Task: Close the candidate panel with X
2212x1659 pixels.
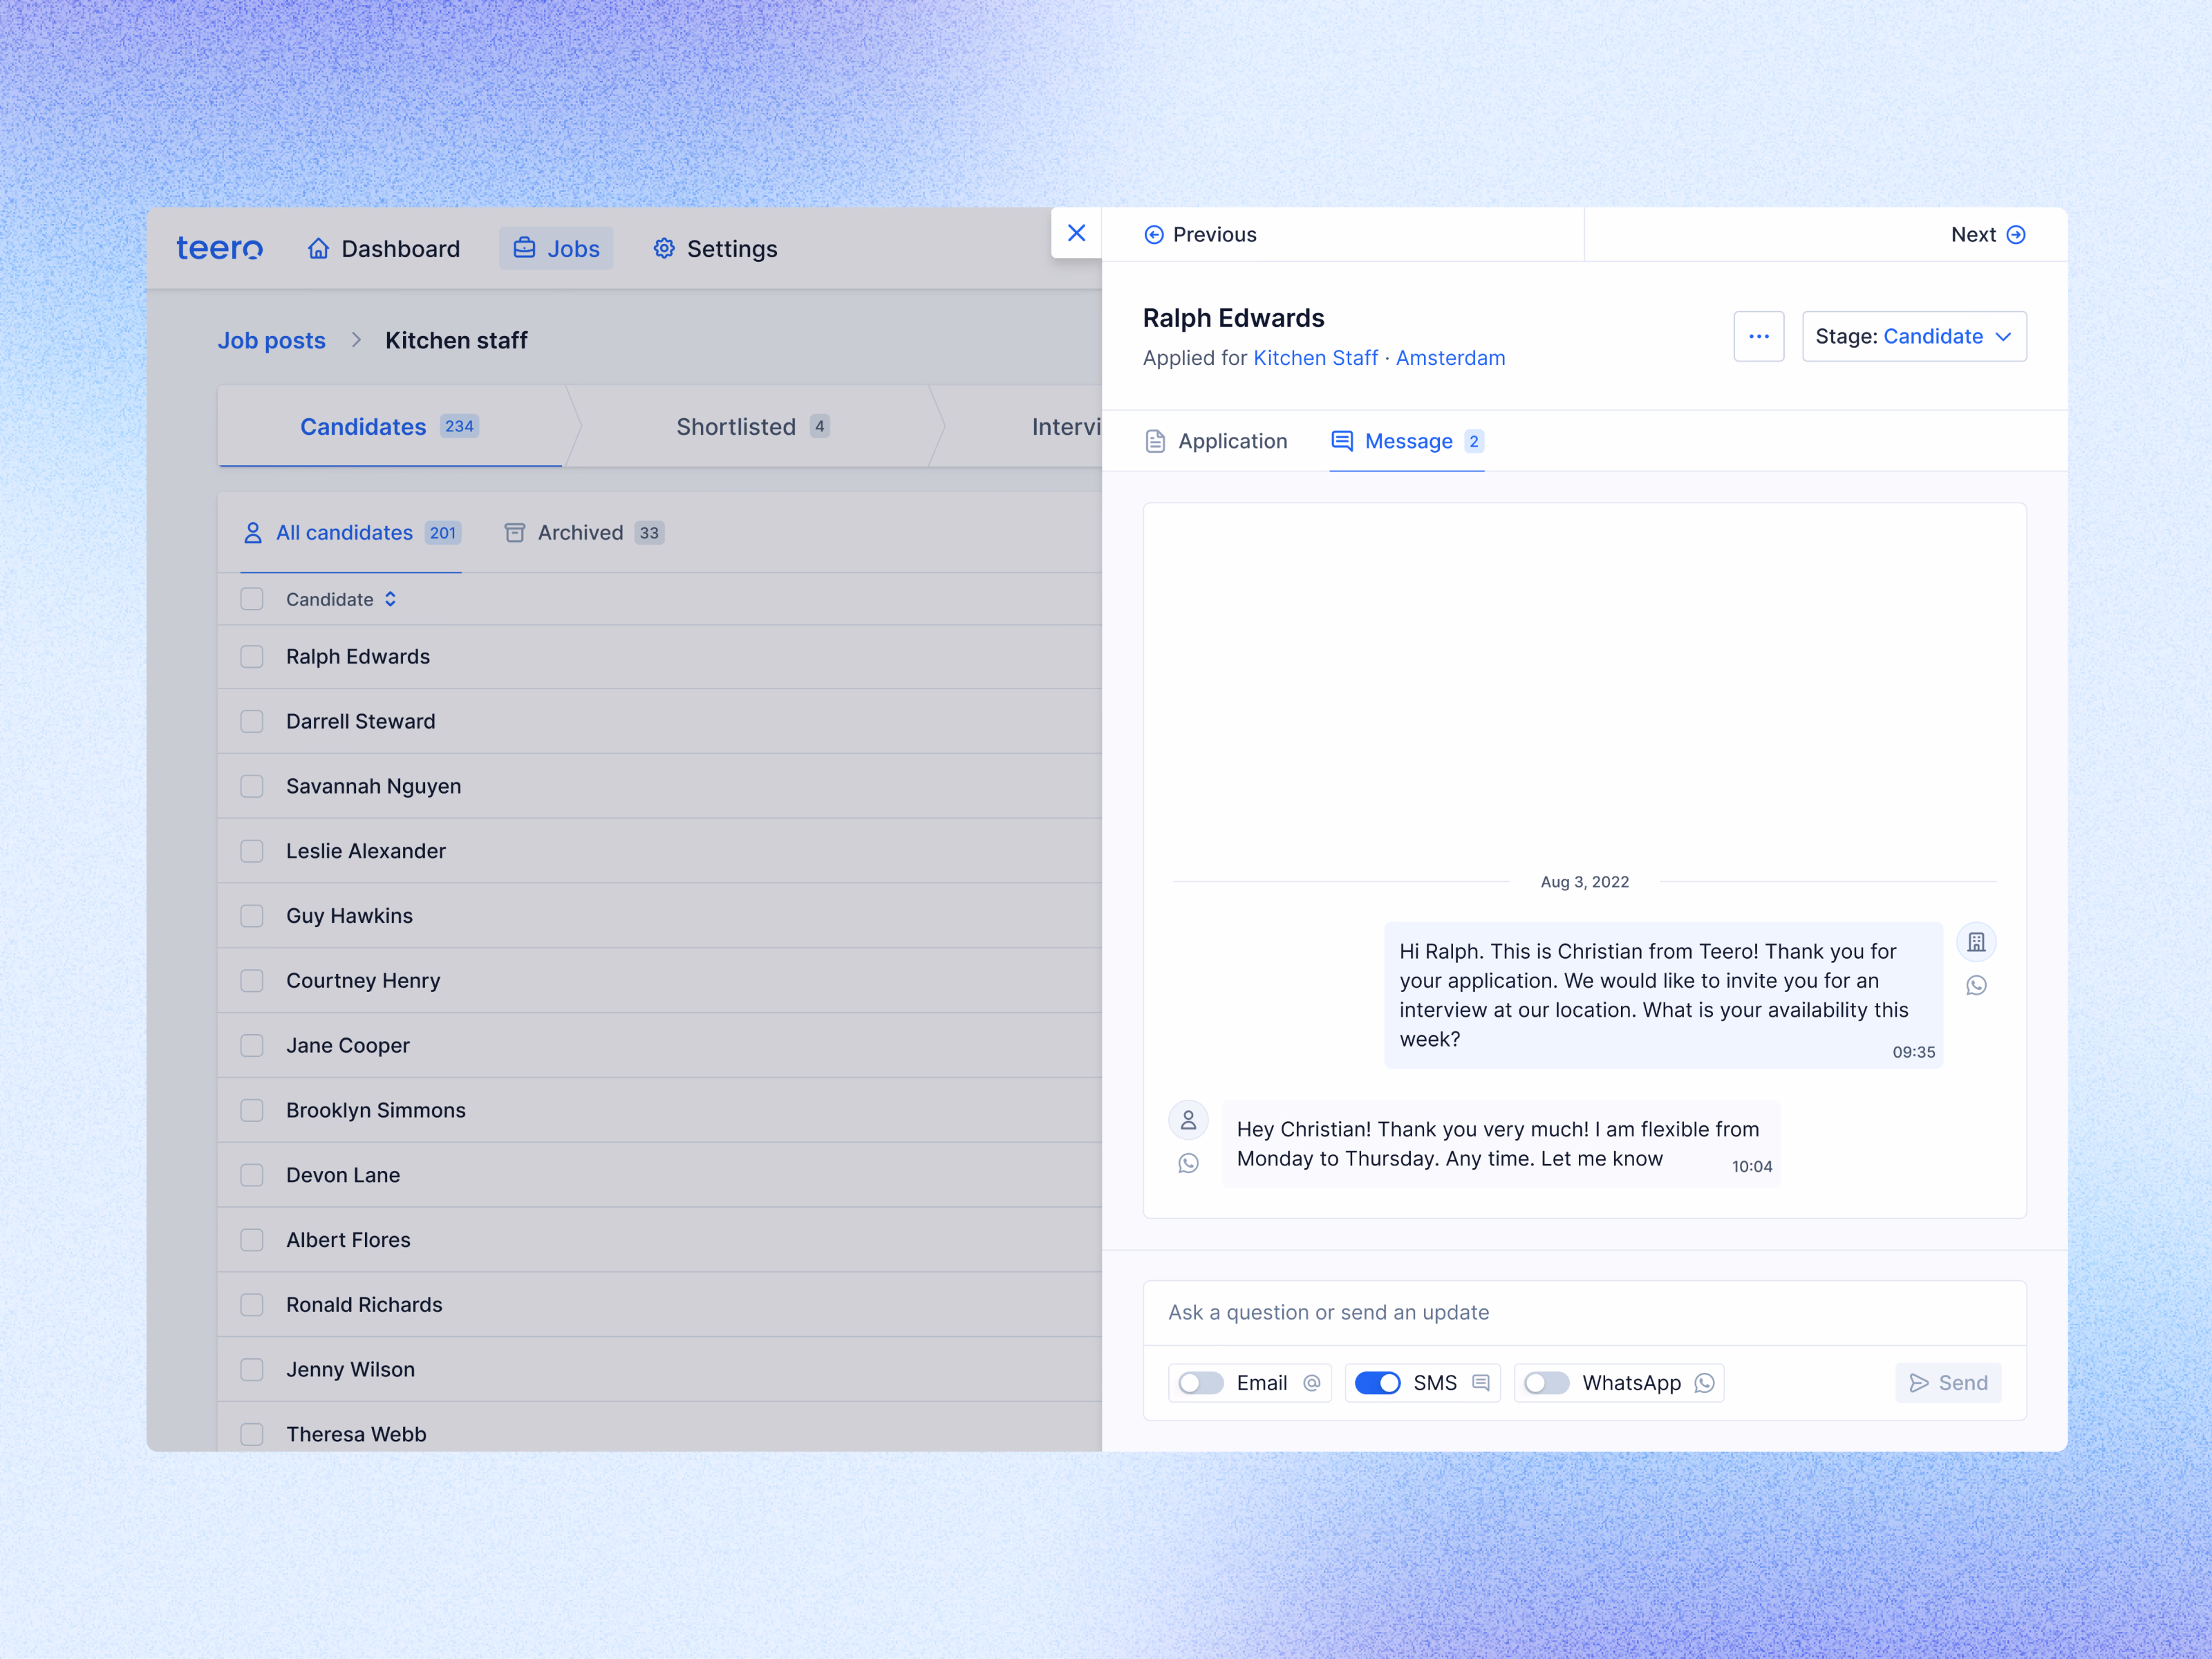Action: pos(1076,233)
